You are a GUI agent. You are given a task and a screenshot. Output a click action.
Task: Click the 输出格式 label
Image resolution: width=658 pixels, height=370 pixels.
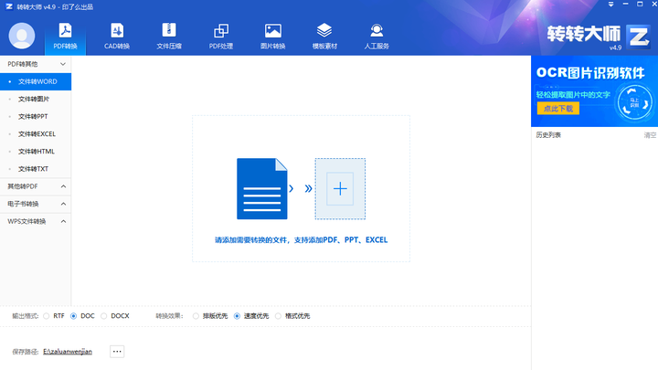(x=26, y=316)
